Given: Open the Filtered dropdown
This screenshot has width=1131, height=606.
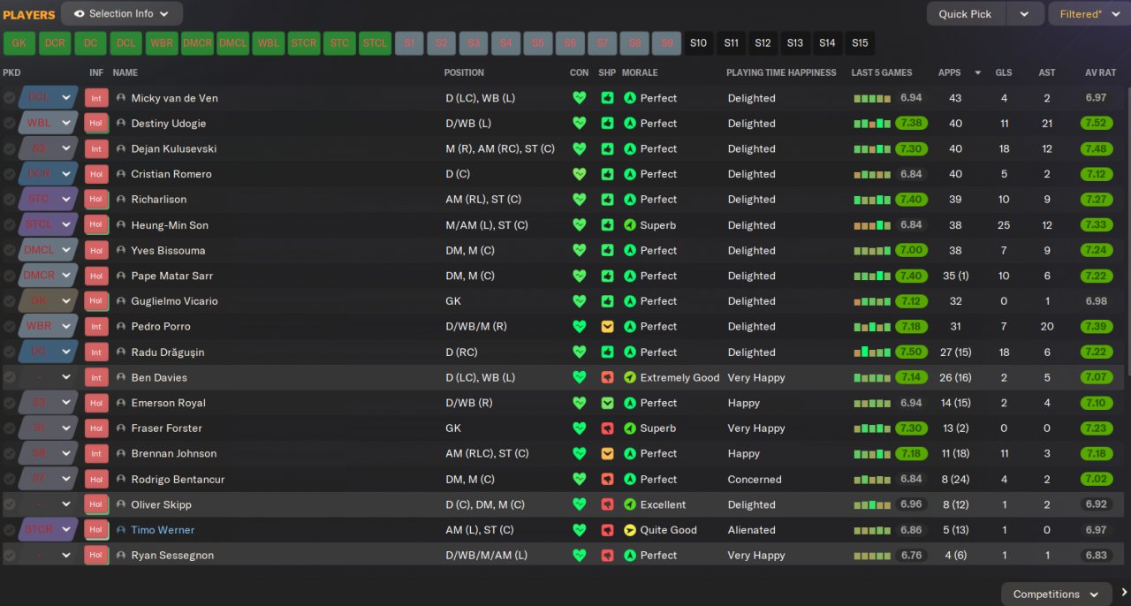Looking at the screenshot, I should point(1089,14).
